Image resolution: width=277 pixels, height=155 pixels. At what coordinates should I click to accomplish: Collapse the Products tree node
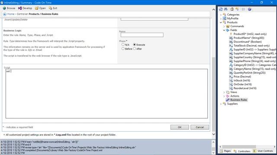[x=221, y=22]
